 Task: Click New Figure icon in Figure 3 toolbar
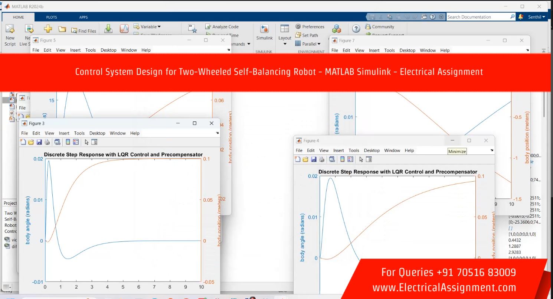pos(23,142)
